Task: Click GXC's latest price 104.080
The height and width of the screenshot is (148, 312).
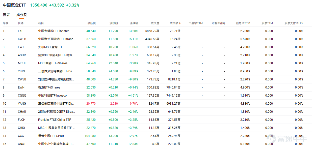Action: [90, 136]
